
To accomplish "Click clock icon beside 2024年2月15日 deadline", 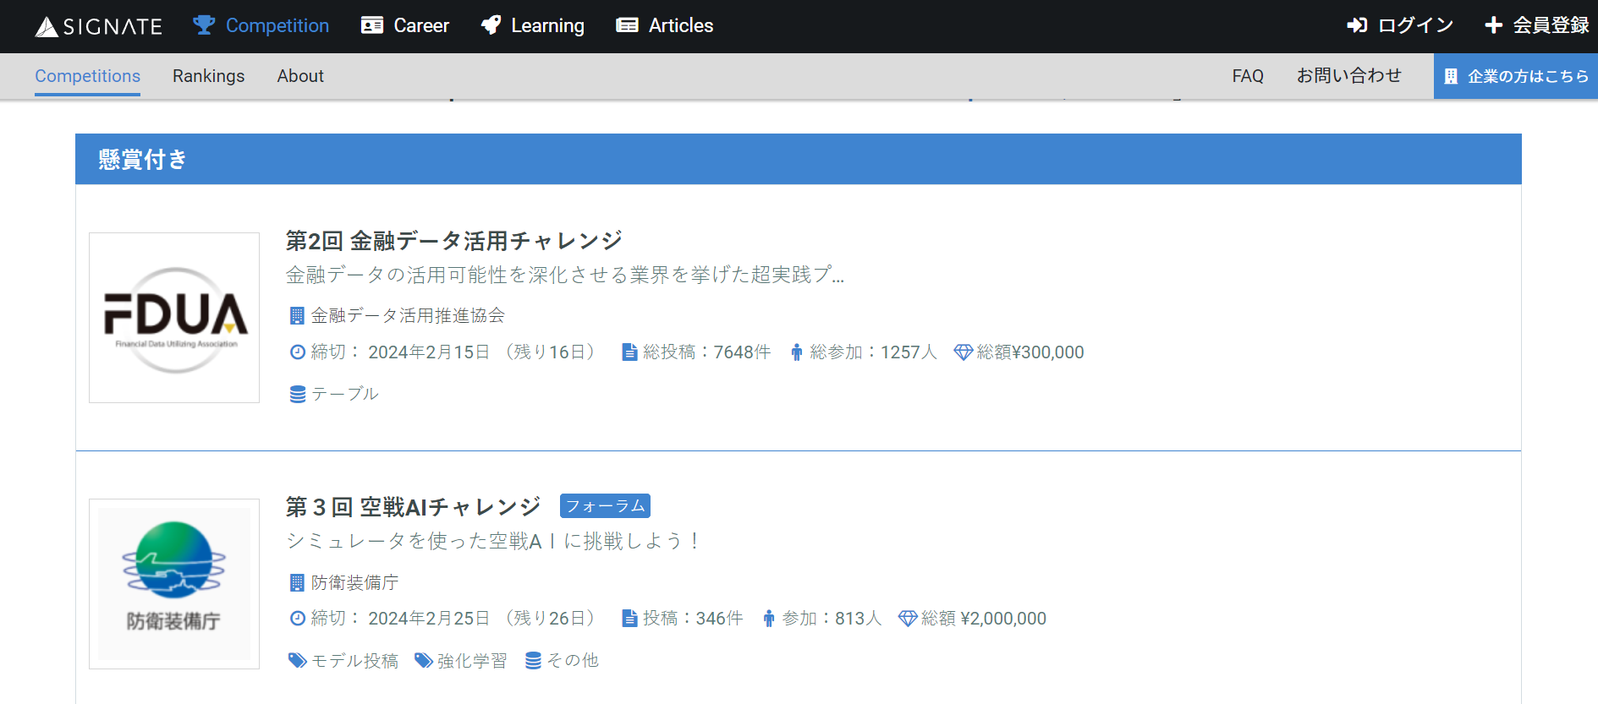I will click(x=298, y=352).
